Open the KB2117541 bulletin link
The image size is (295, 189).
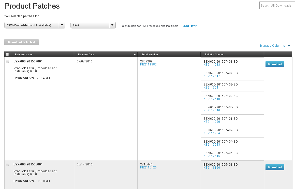pyautogui.click(x=212, y=88)
